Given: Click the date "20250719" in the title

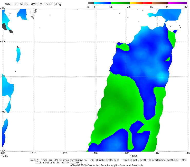Looking at the screenshot, I should pos(37,4).
